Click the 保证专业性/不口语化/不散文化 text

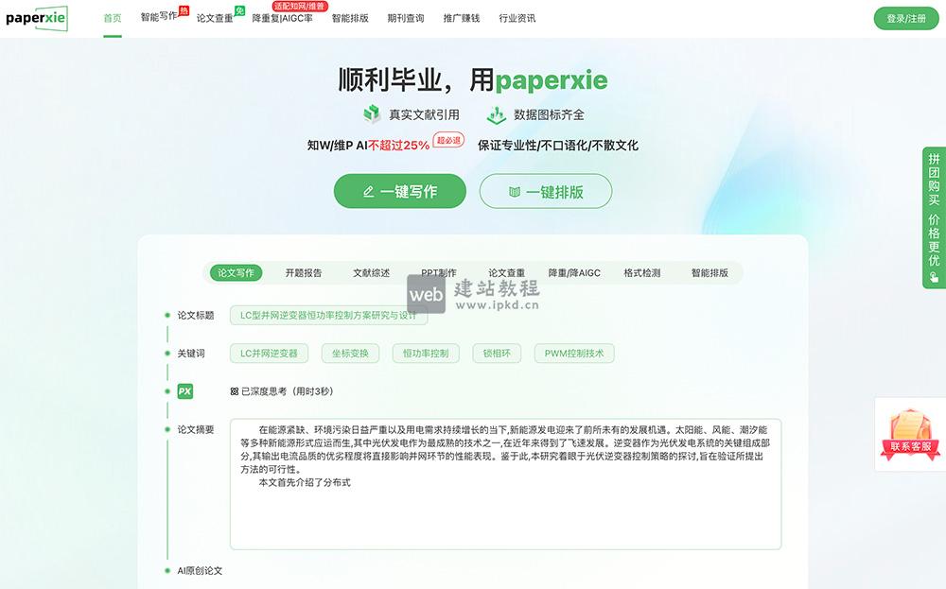[x=558, y=146]
